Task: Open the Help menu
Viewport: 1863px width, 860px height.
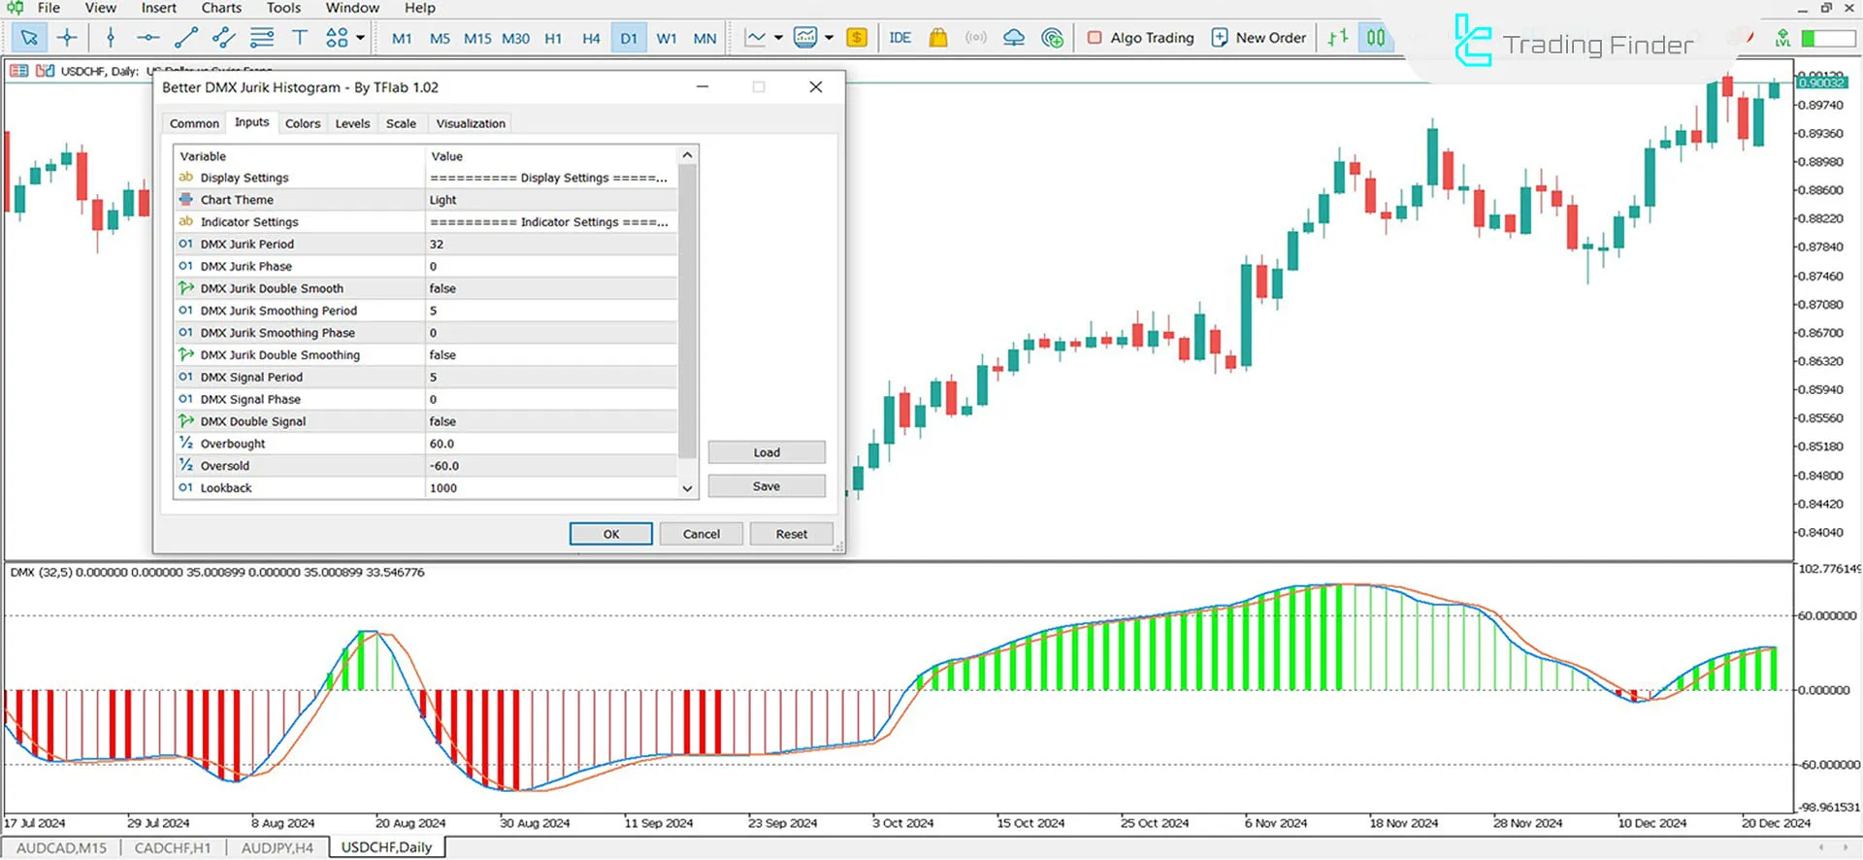Action: [x=419, y=8]
